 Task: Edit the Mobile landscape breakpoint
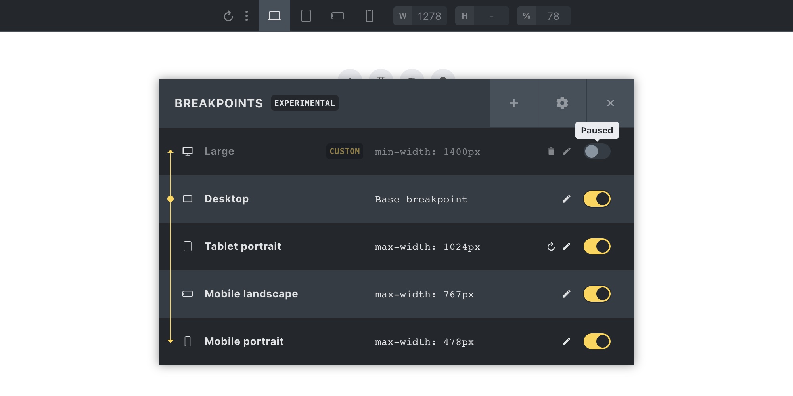567,294
